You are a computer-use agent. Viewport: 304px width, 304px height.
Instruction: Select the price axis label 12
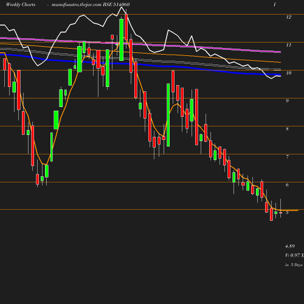click(x=289, y=17)
